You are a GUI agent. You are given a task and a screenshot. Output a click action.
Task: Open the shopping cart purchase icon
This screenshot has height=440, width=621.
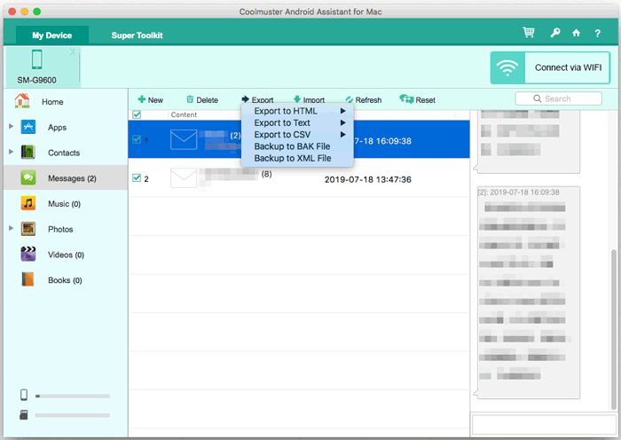pos(529,33)
